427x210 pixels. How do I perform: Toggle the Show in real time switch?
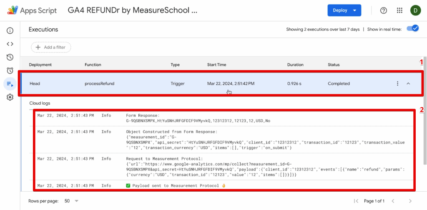click(412, 29)
